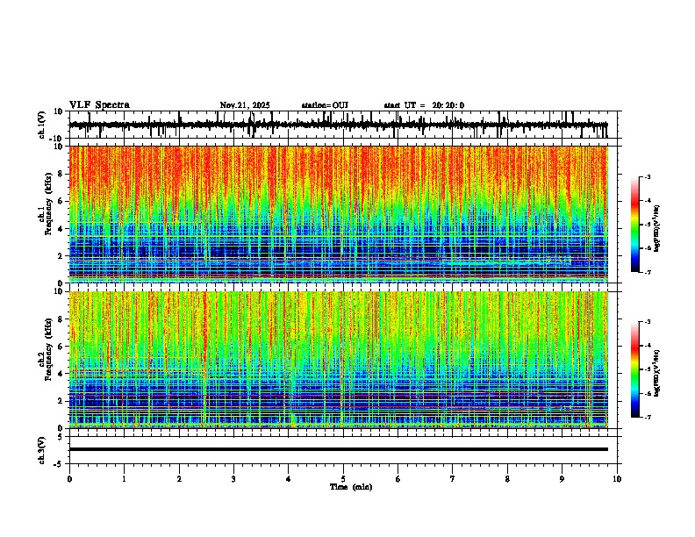Viewport: 695px width, 537px height.
Task: Click the date "Nov.21, 2025" in header
Action: tap(245, 105)
